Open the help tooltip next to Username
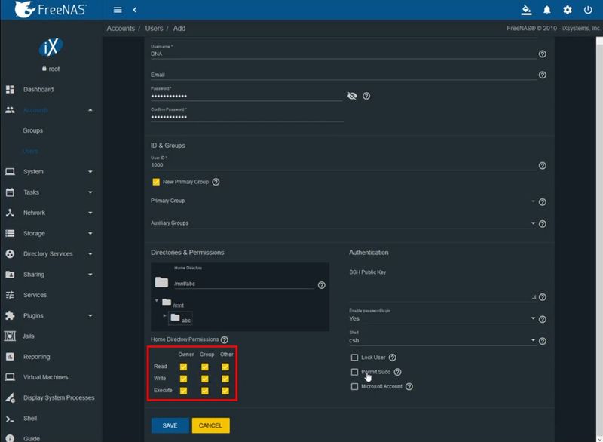The image size is (603, 442). pos(541,53)
